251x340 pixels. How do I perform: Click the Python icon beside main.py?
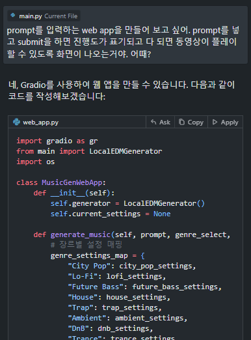click(x=13, y=16)
